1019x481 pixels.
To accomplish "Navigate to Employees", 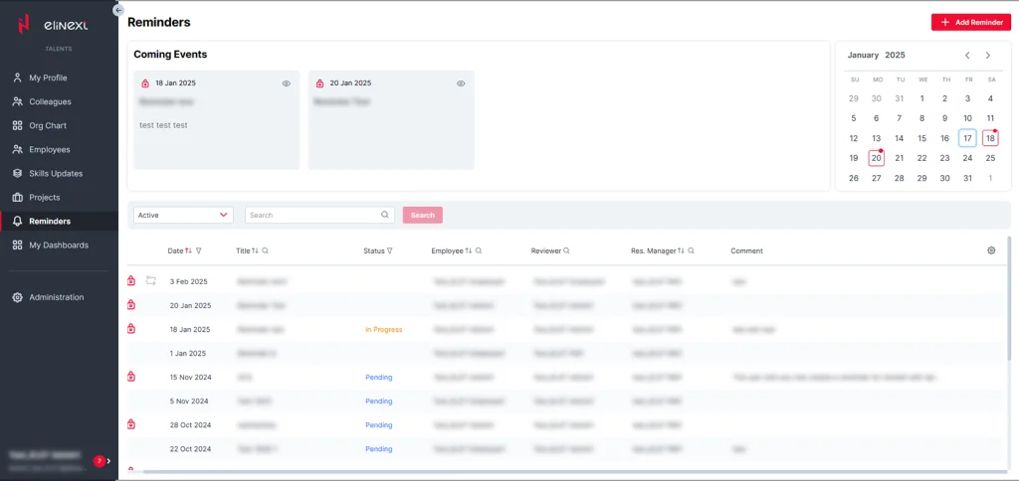I will pyautogui.click(x=50, y=149).
